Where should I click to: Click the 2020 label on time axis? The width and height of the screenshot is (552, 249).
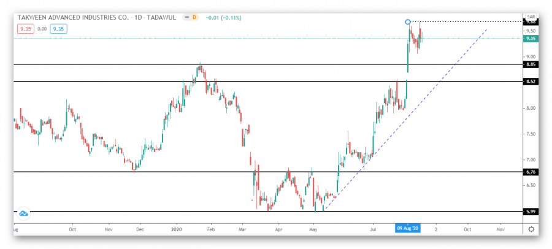pos(175,228)
